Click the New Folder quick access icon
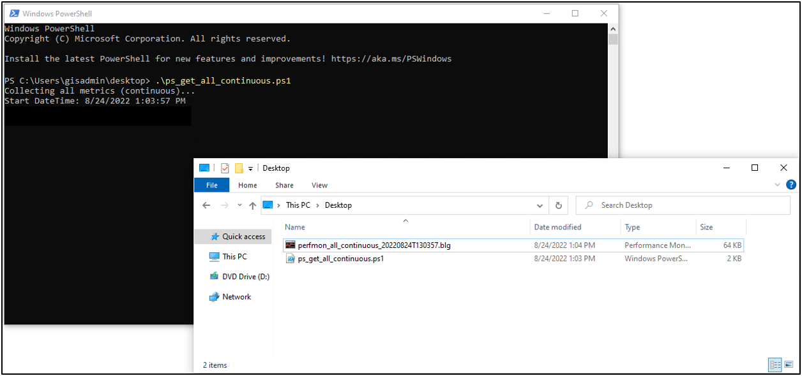The width and height of the screenshot is (802, 376). 239,168
